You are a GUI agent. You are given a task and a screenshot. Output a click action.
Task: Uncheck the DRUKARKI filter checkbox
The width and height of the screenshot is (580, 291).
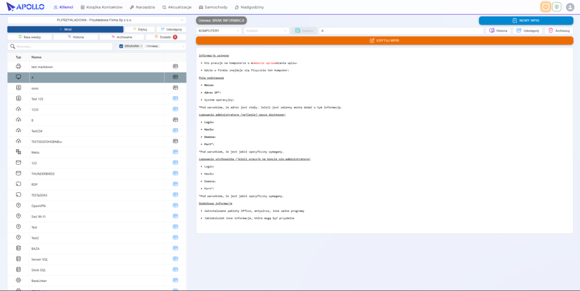121,46
